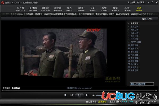Viewport: 159px width, 106px height.
Task: Select 北京卫视 channel
Action: pyautogui.click(x=134, y=33)
